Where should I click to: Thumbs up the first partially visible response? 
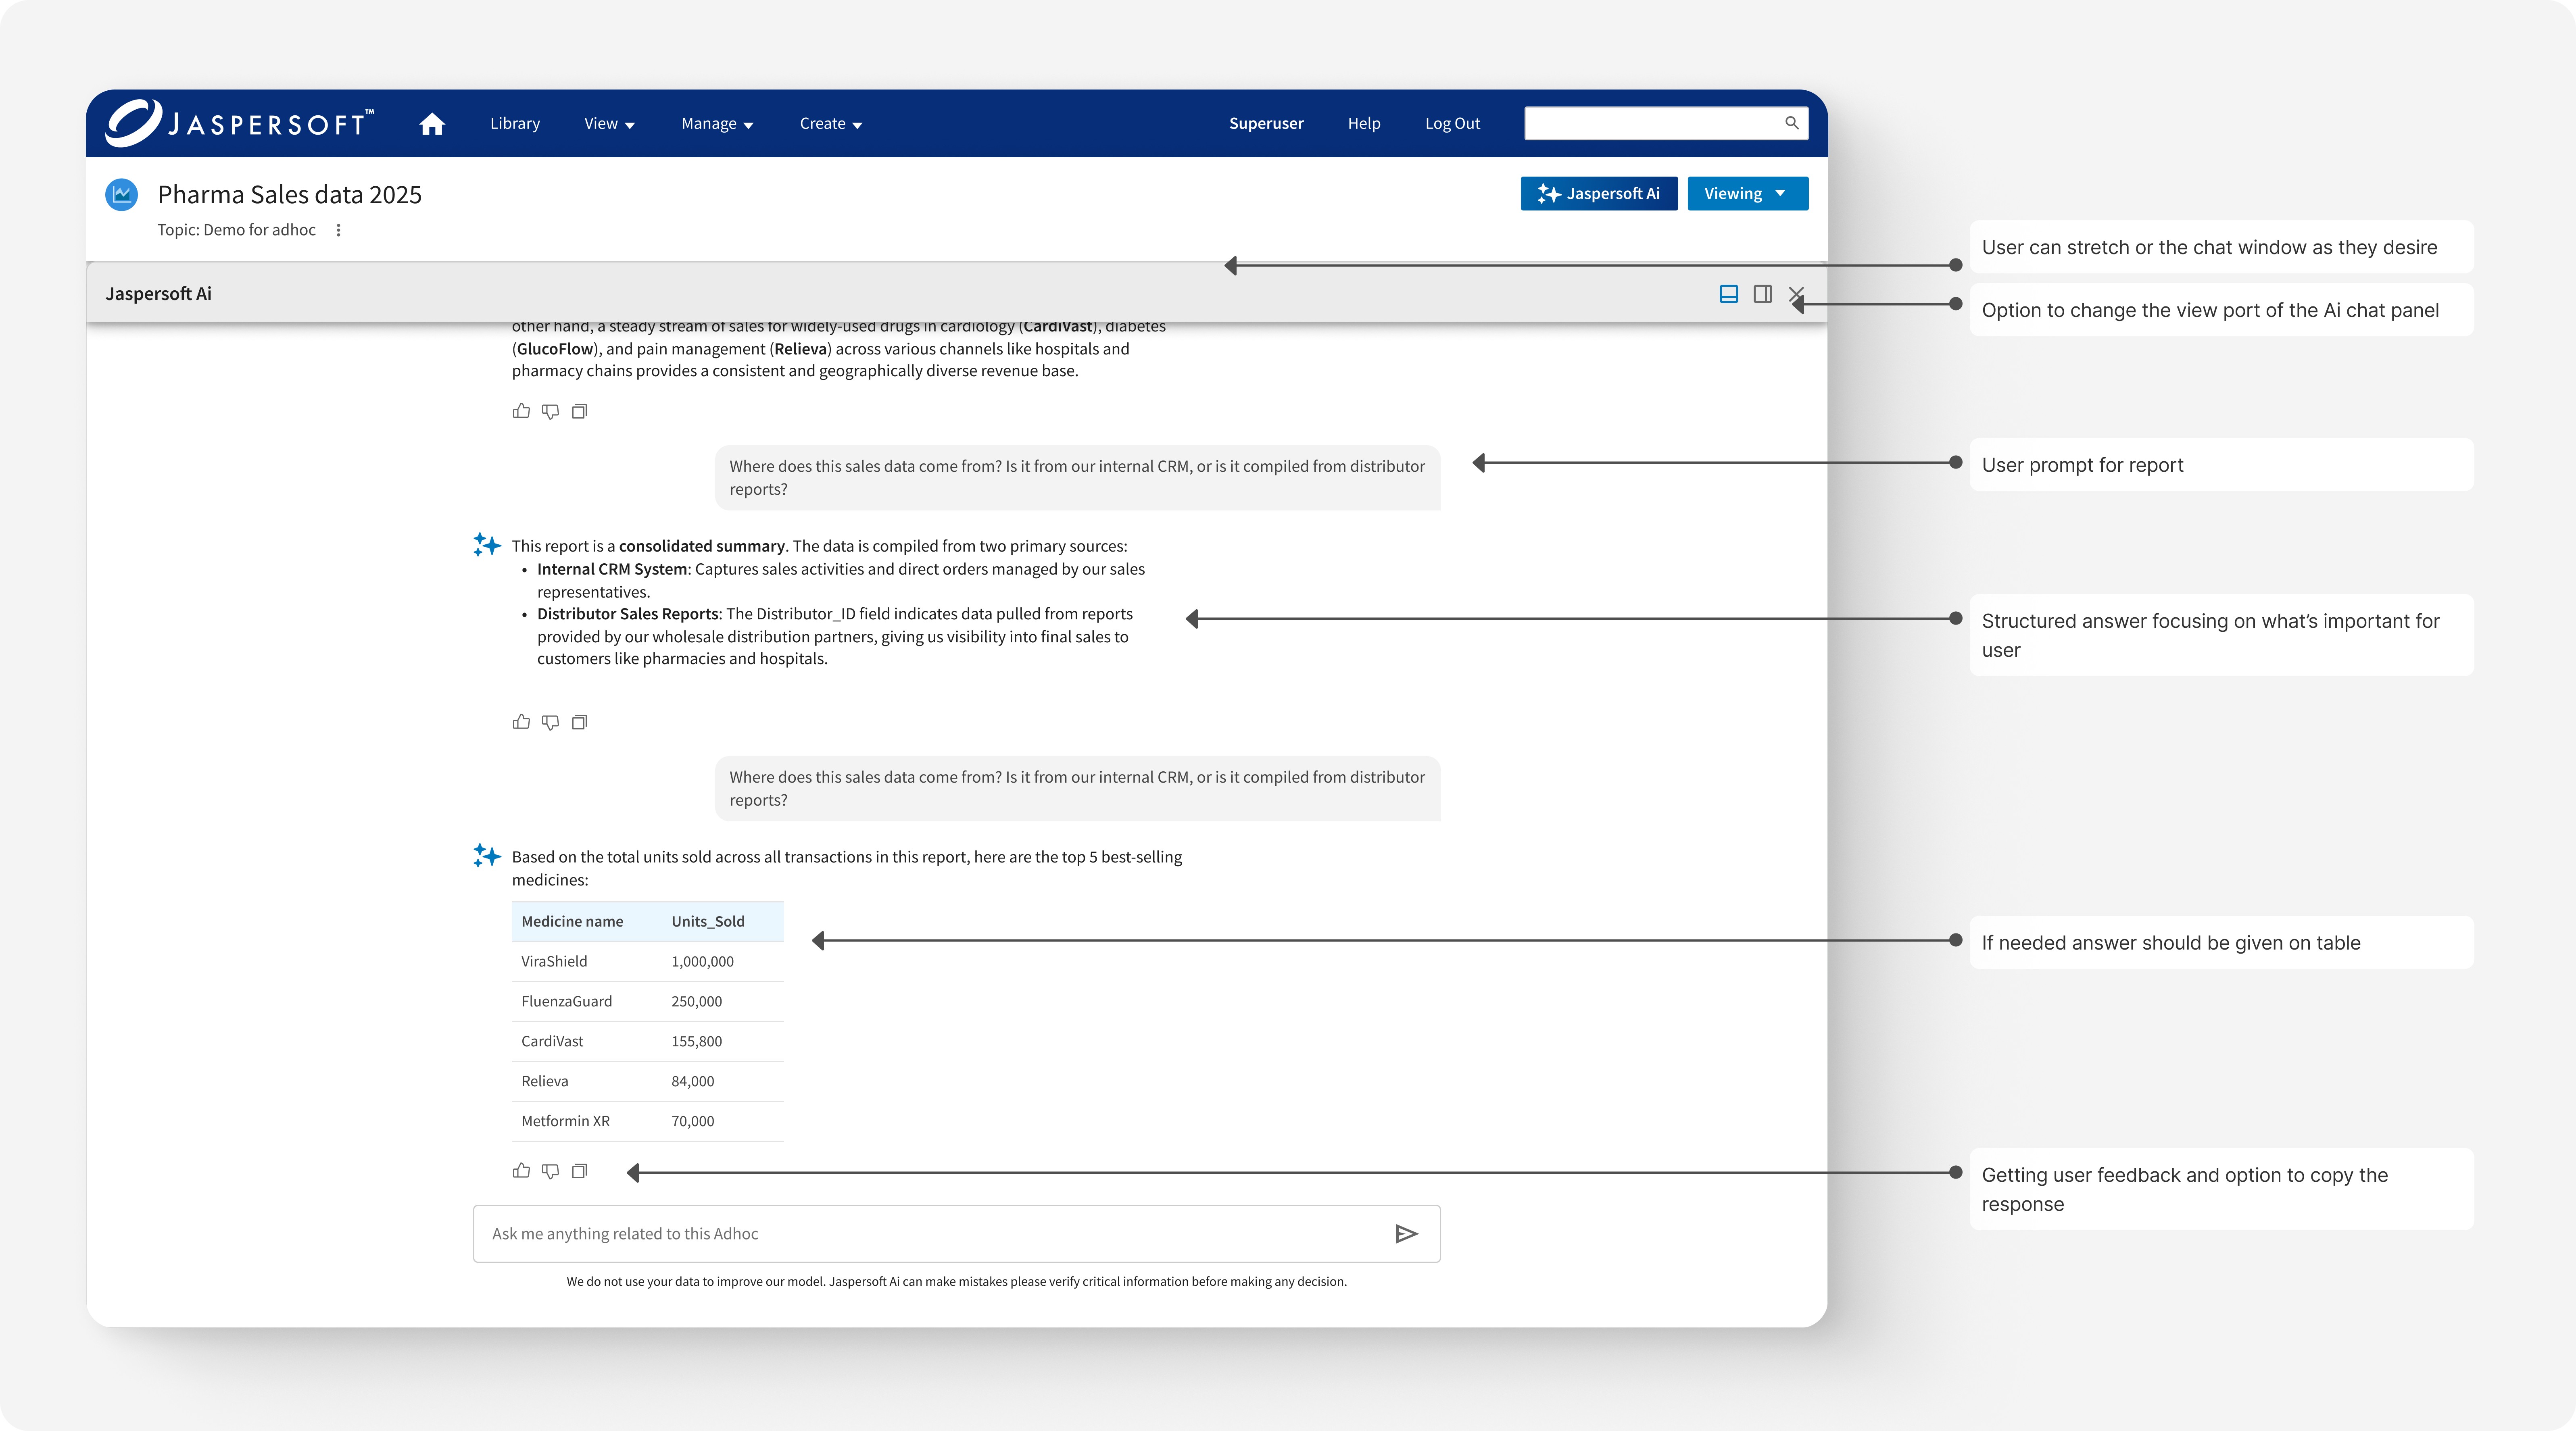[x=521, y=411]
